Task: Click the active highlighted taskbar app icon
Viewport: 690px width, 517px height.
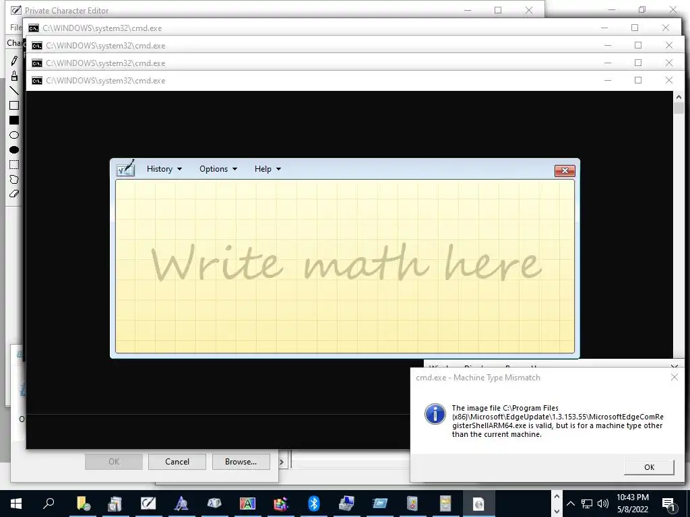Action: pyautogui.click(x=478, y=504)
